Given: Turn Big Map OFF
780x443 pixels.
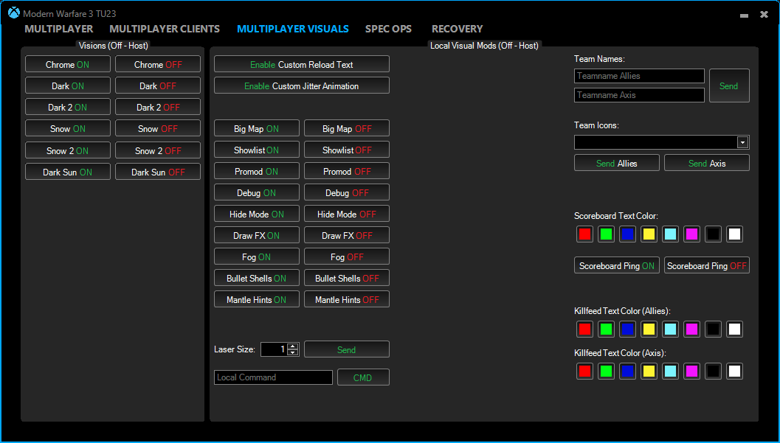Looking at the screenshot, I should pyautogui.click(x=347, y=128).
